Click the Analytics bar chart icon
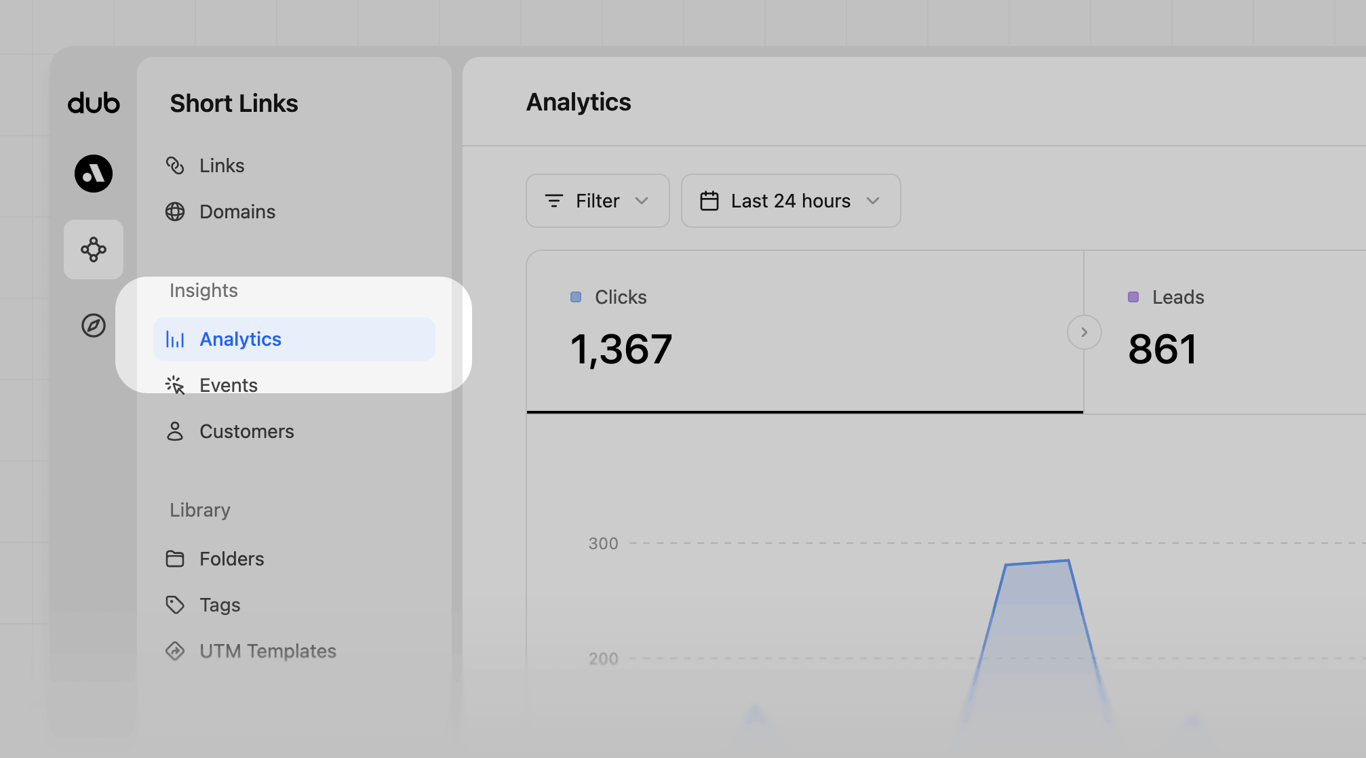The width and height of the screenshot is (1366, 758). pyautogui.click(x=175, y=339)
